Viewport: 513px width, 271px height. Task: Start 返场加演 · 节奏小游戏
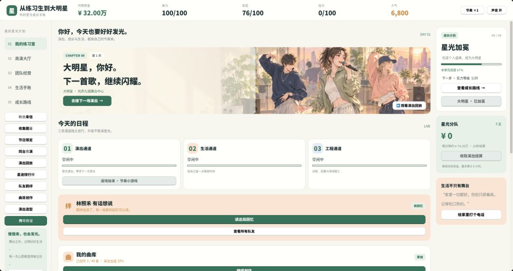119,181
